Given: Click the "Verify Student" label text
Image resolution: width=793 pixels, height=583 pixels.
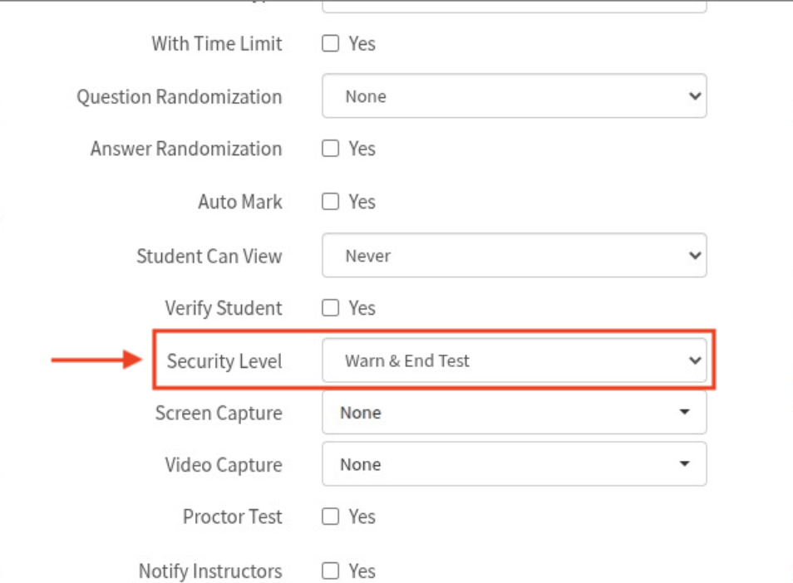Looking at the screenshot, I should [x=224, y=308].
